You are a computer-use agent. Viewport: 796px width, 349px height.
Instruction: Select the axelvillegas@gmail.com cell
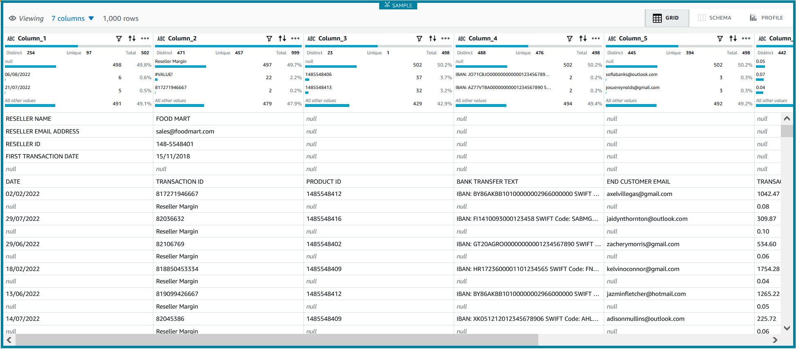pyautogui.click(x=679, y=194)
